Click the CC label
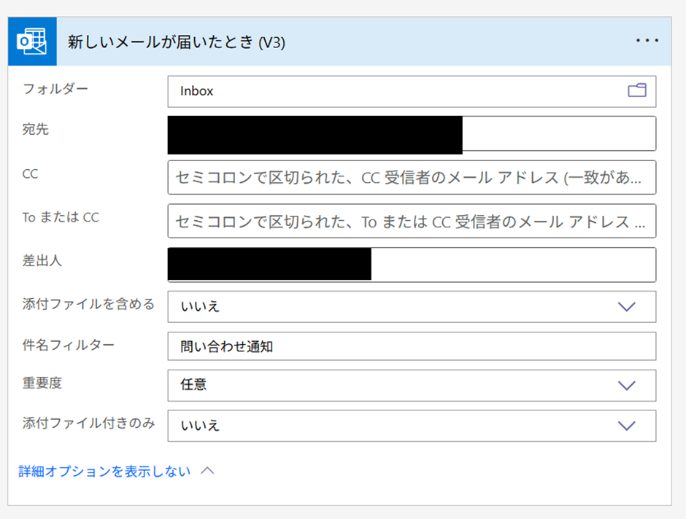Screen dimensions: 686x519 point(30,174)
